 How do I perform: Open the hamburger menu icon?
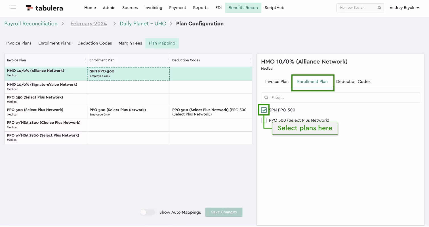coord(13,7)
